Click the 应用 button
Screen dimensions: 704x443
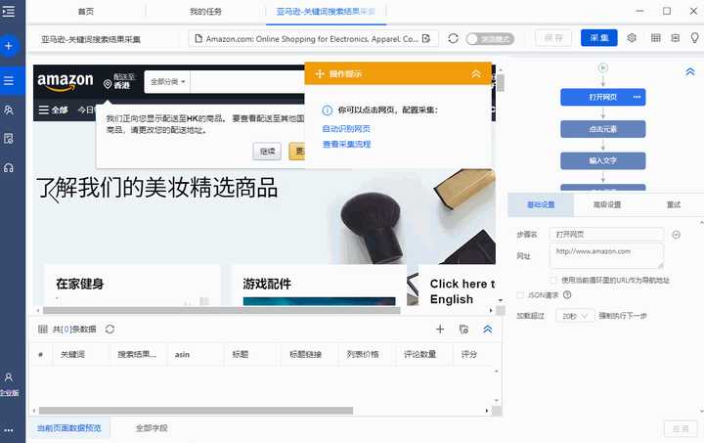(681, 428)
